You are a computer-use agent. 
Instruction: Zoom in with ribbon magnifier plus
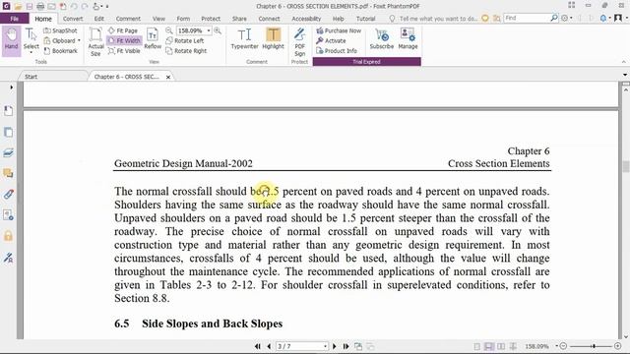tap(218, 30)
